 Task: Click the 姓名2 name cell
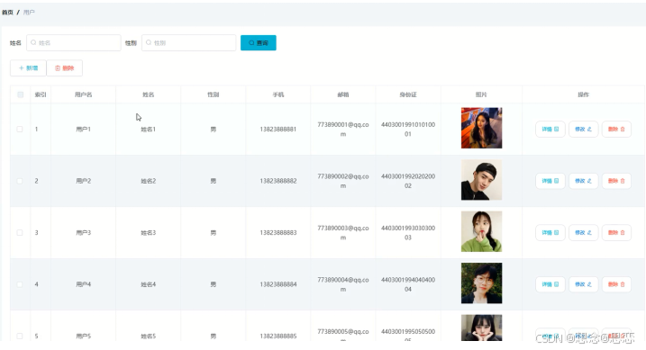tap(149, 181)
